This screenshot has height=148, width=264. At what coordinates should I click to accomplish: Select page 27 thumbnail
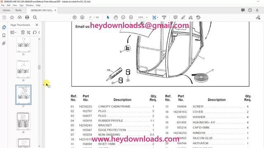point(23,95)
